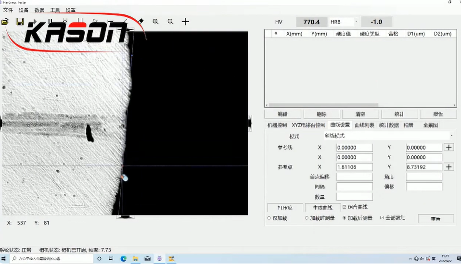
Task: Focus the 间隔 input field
Action: point(355,187)
